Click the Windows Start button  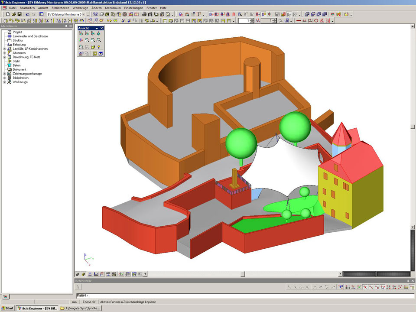8,308
